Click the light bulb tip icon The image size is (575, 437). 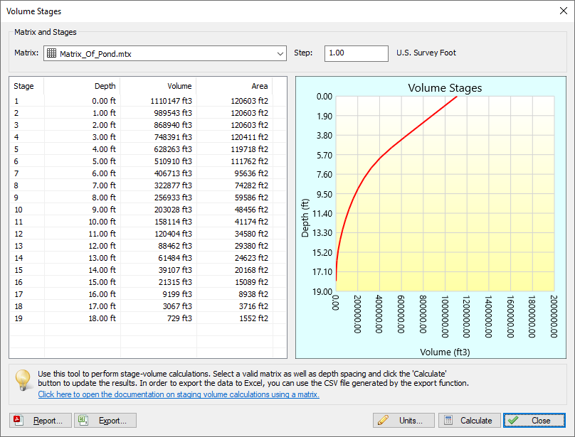(23, 380)
